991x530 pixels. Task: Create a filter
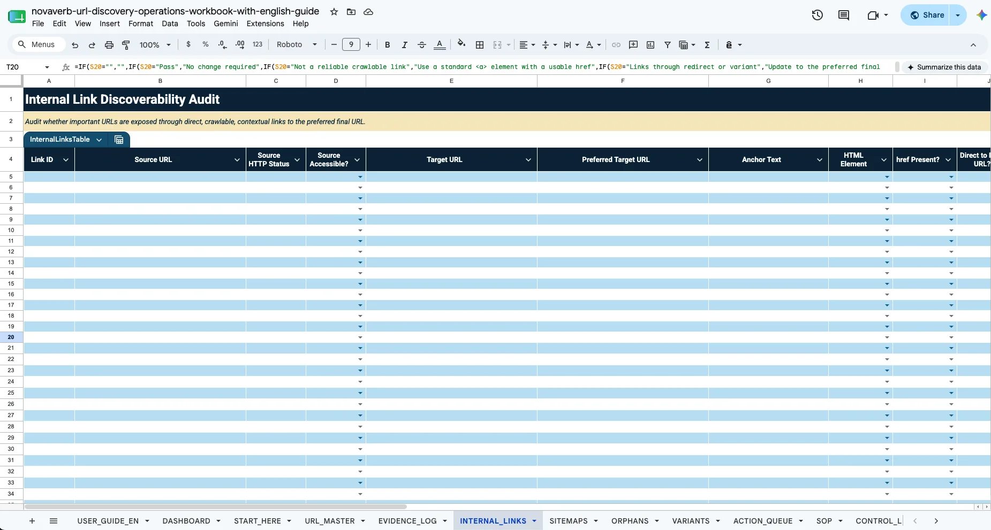click(668, 45)
